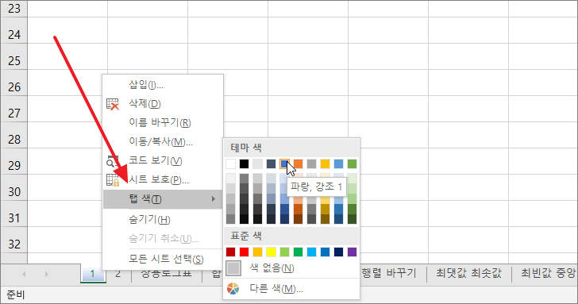Choose 삽입(I)... from the context menu
The height and width of the screenshot is (304, 578).
point(146,85)
